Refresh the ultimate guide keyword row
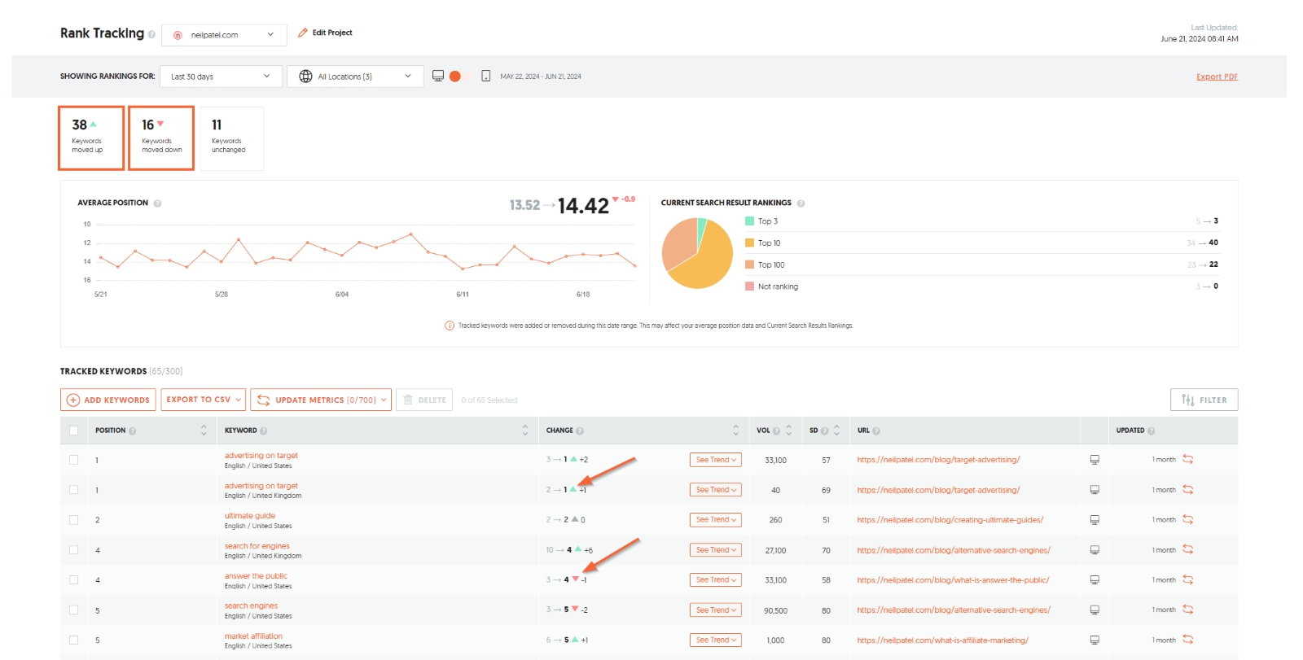Screen dimensions: 1303x660 tap(1188, 519)
